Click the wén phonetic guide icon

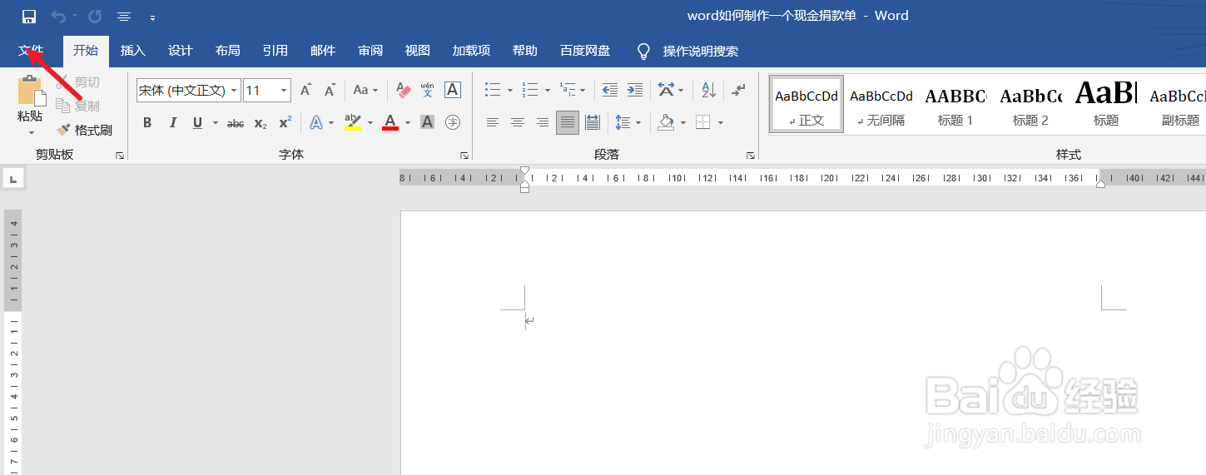tap(427, 90)
